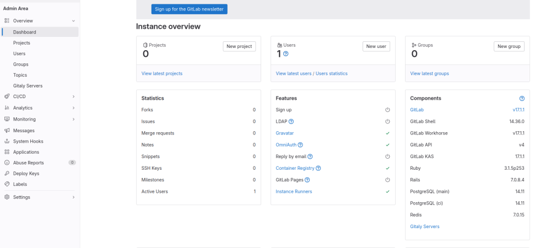
Task: Click the Messages megaphone icon
Action: click(7, 131)
